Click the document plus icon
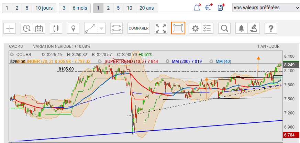 pyautogui.click(x=221, y=8)
